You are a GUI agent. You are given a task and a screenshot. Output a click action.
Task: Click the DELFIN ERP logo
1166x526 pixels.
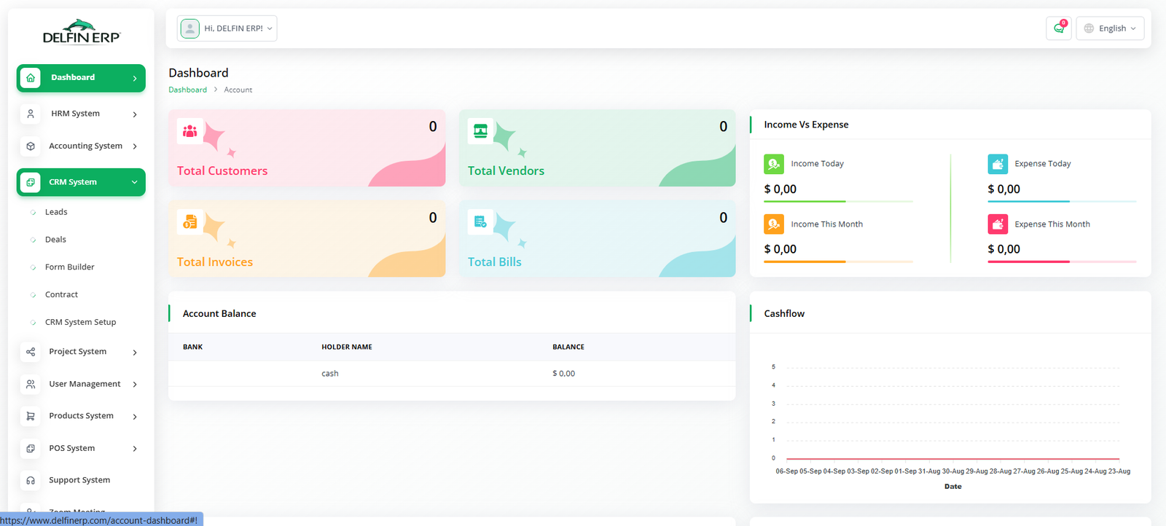[x=81, y=33]
